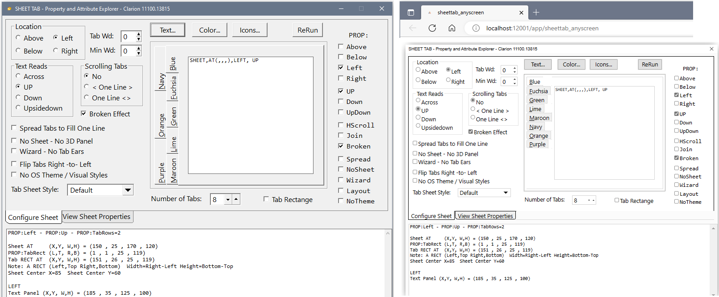Screen dimensions: 719x297
Task: Open a new browser tab with plus icon
Action: point(536,12)
